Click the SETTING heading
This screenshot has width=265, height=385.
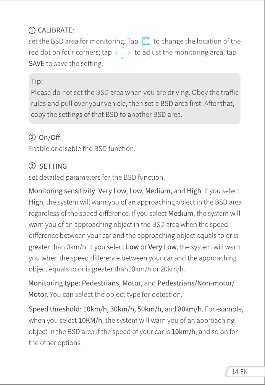[54, 166]
